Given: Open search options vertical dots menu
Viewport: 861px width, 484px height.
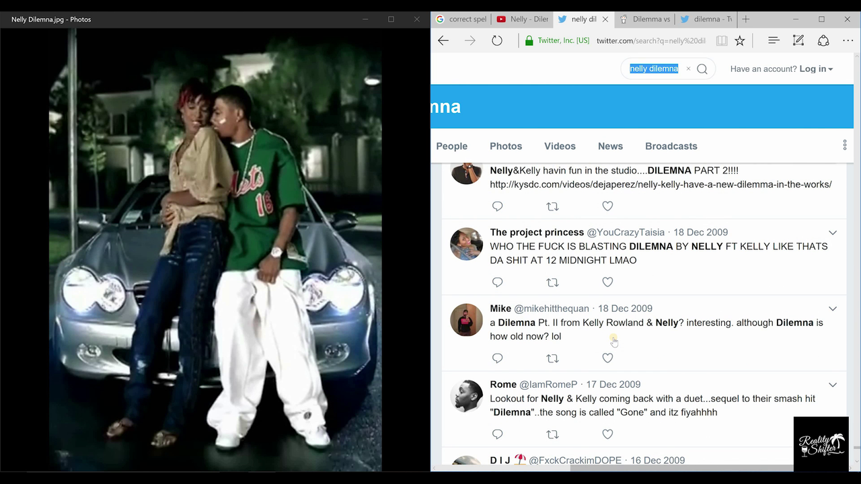Looking at the screenshot, I should (845, 145).
